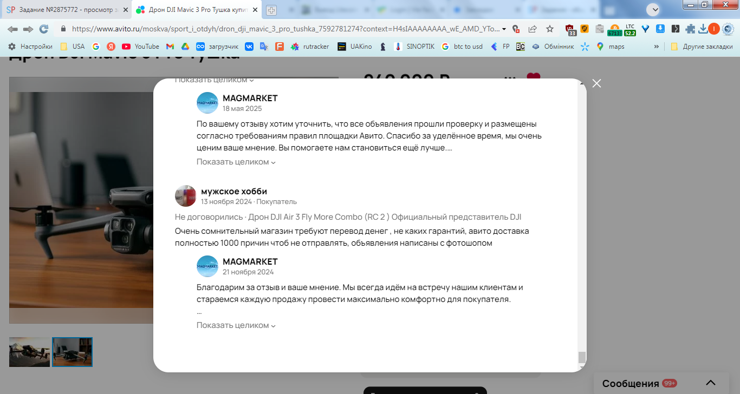Image resolution: width=740 pixels, height=394 pixels.
Task: Open Gmail bookmark icon
Action: [x=170, y=47]
